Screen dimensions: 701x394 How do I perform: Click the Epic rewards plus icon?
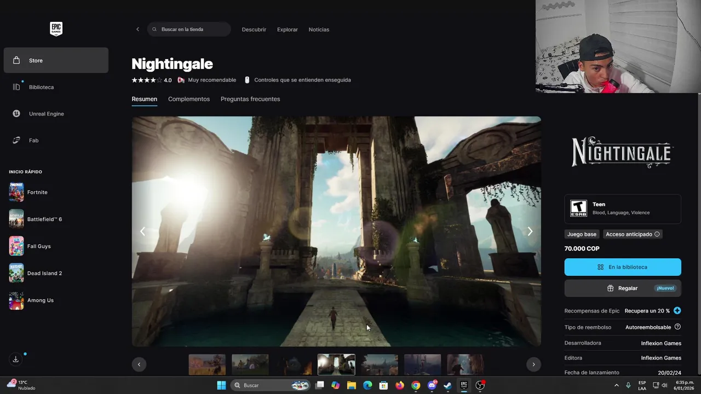[x=677, y=311]
